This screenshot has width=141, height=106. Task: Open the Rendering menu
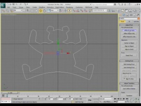point(69,7)
